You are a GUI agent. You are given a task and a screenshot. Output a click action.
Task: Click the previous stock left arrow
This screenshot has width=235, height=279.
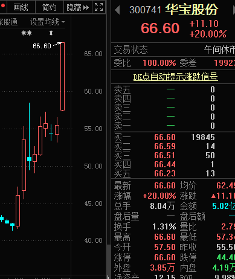click(x=117, y=10)
